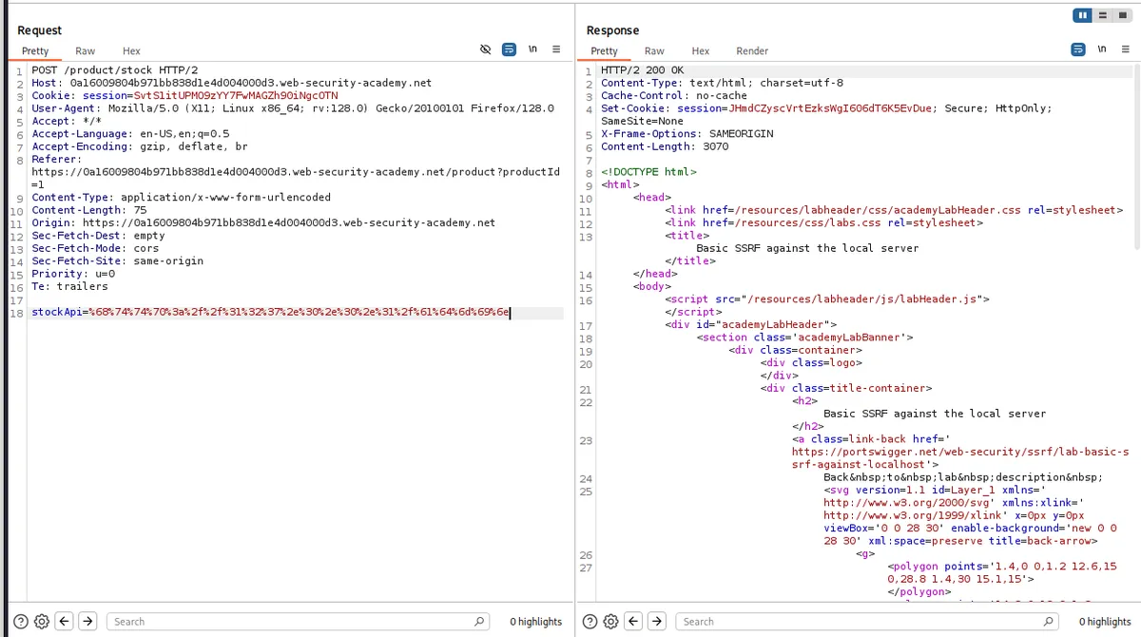Open the Request editor hamburger menu

tap(556, 49)
